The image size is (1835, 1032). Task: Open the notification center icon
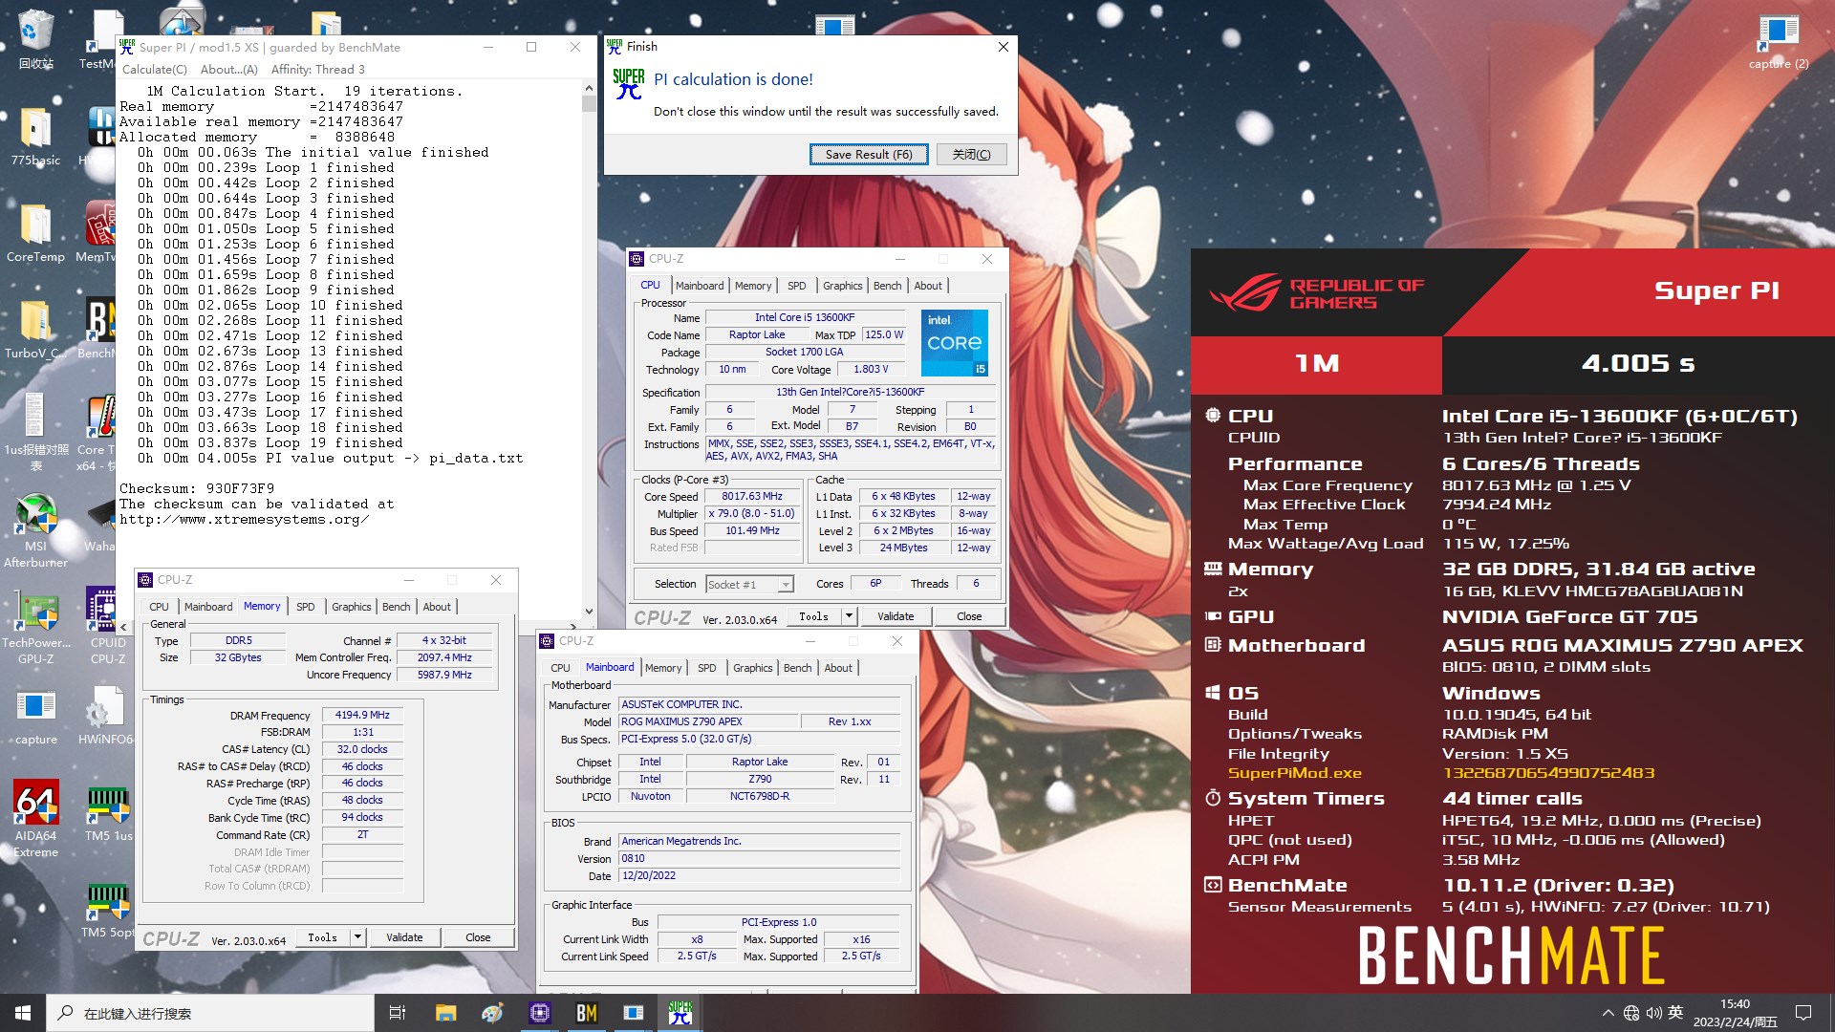click(1803, 1013)
